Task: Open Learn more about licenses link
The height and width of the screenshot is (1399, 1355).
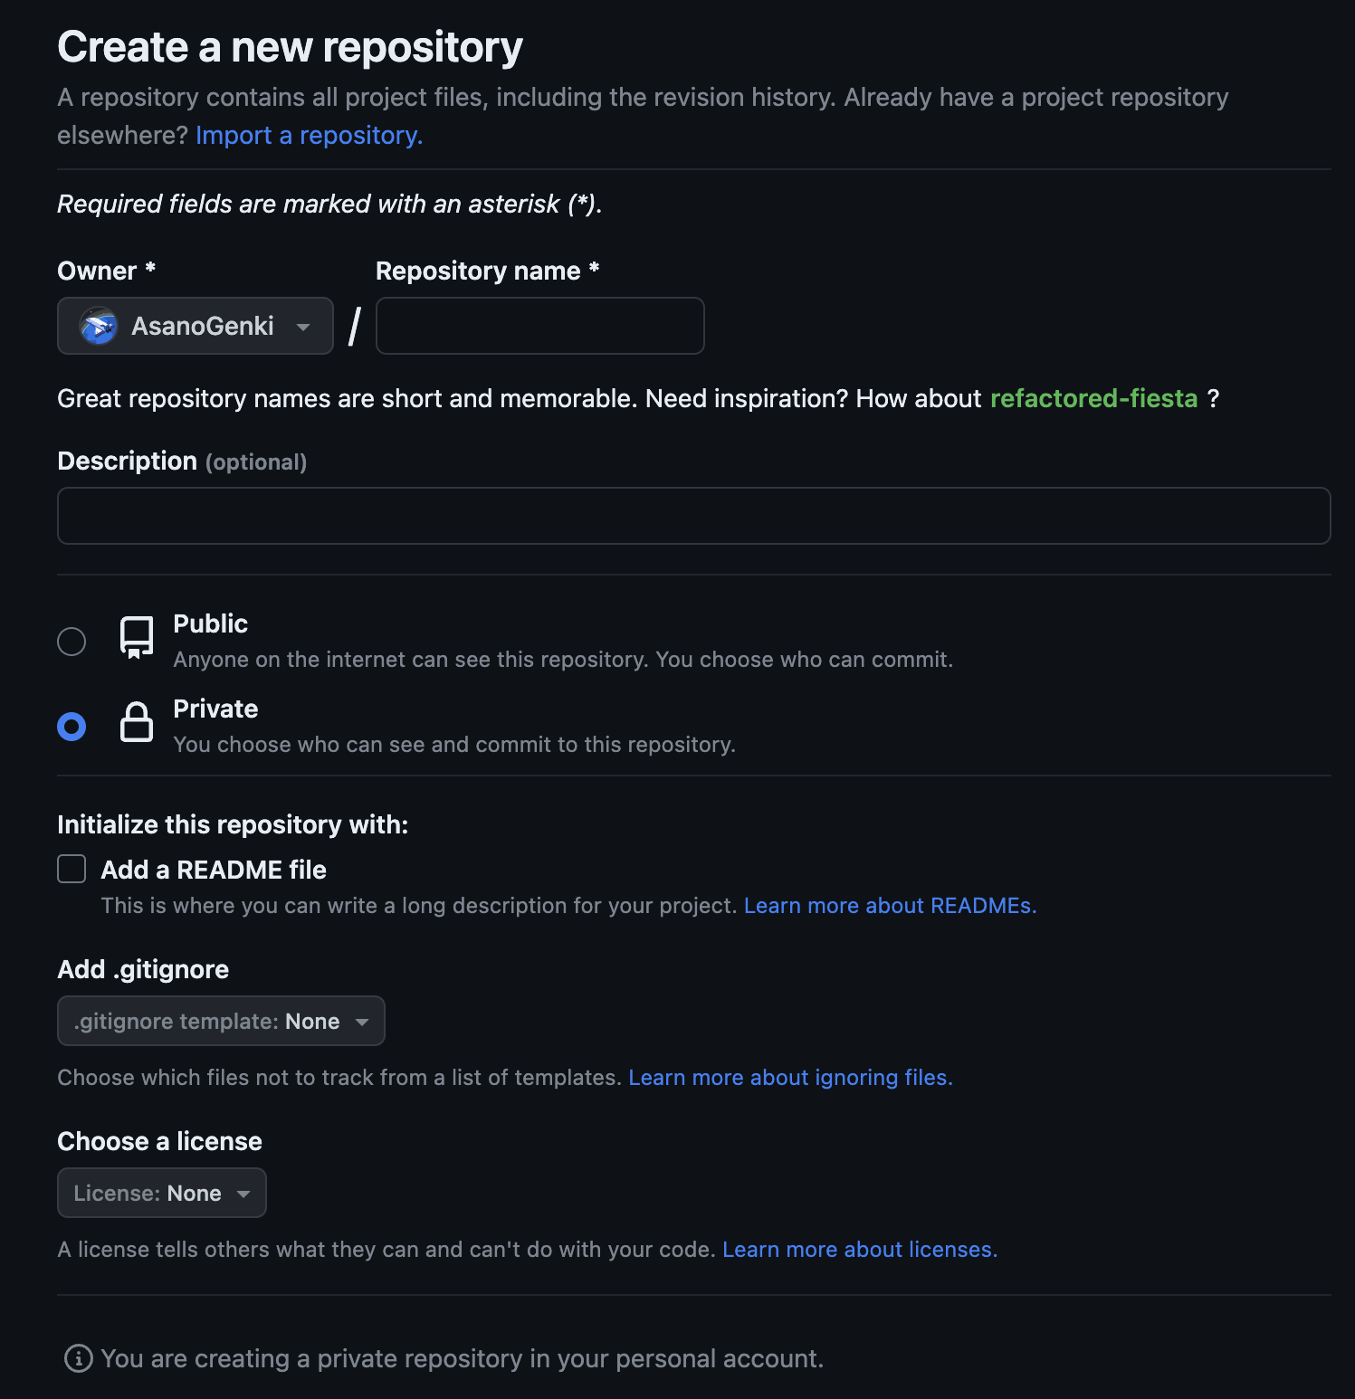Action: pos(859,1250)
